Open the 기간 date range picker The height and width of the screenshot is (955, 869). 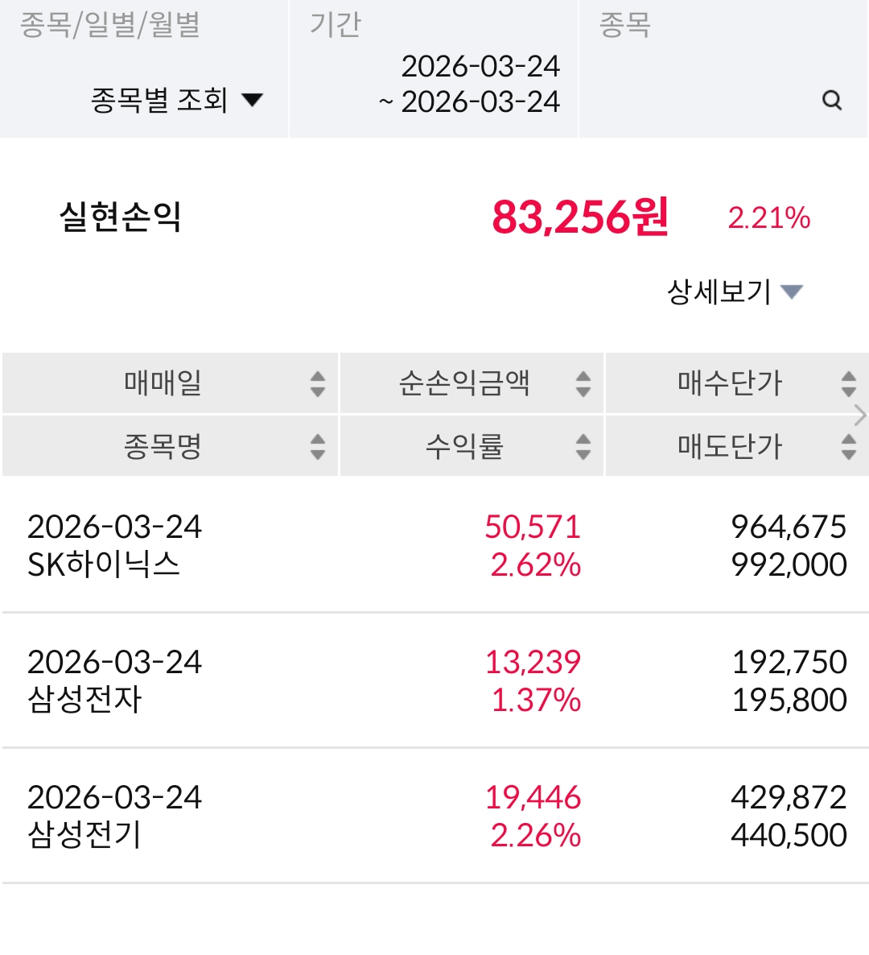click(469, 84)
